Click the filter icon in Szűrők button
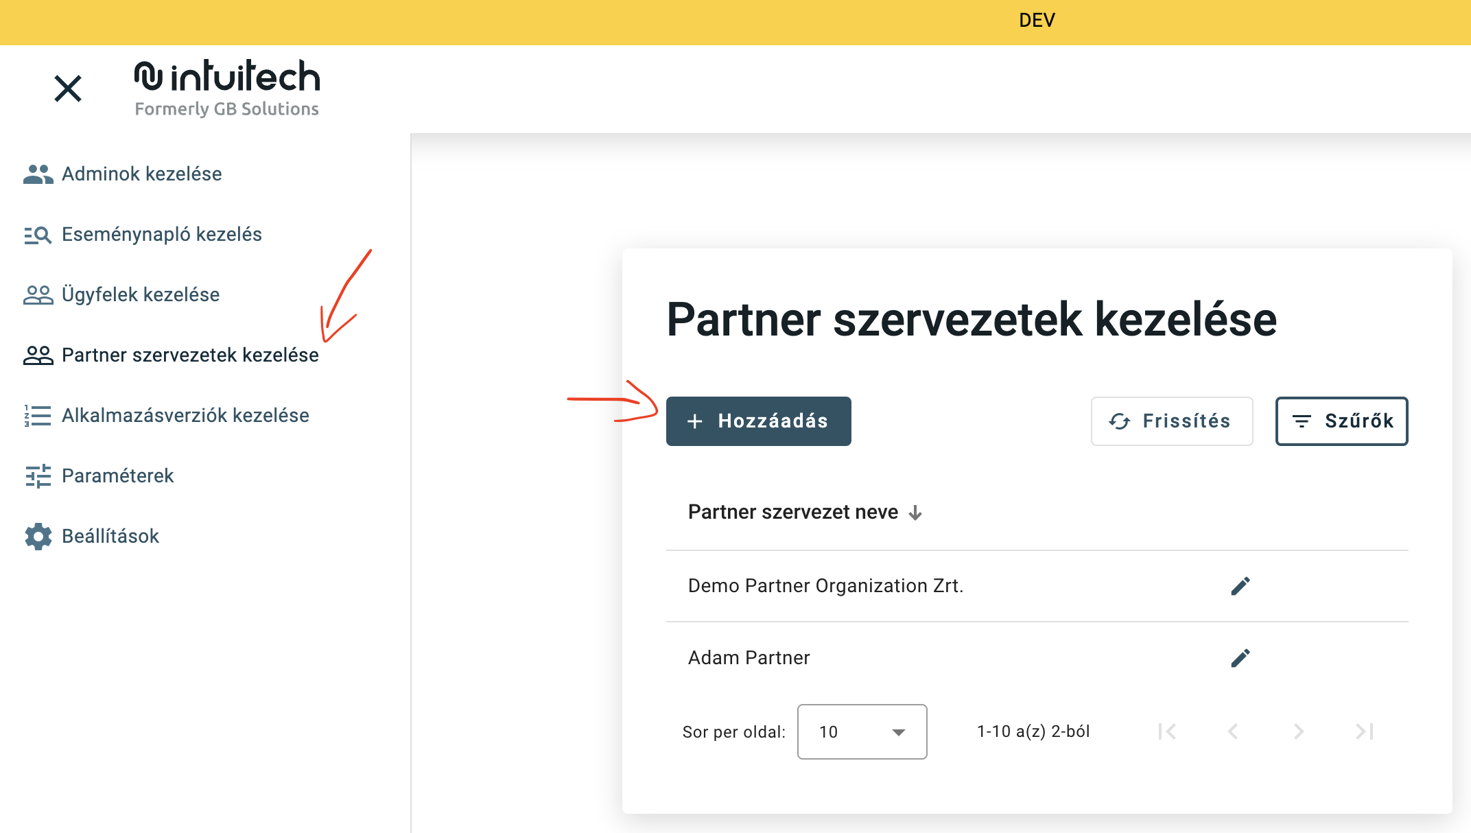This screenshot has width=1471, height=833. [x=1302, y=421]
